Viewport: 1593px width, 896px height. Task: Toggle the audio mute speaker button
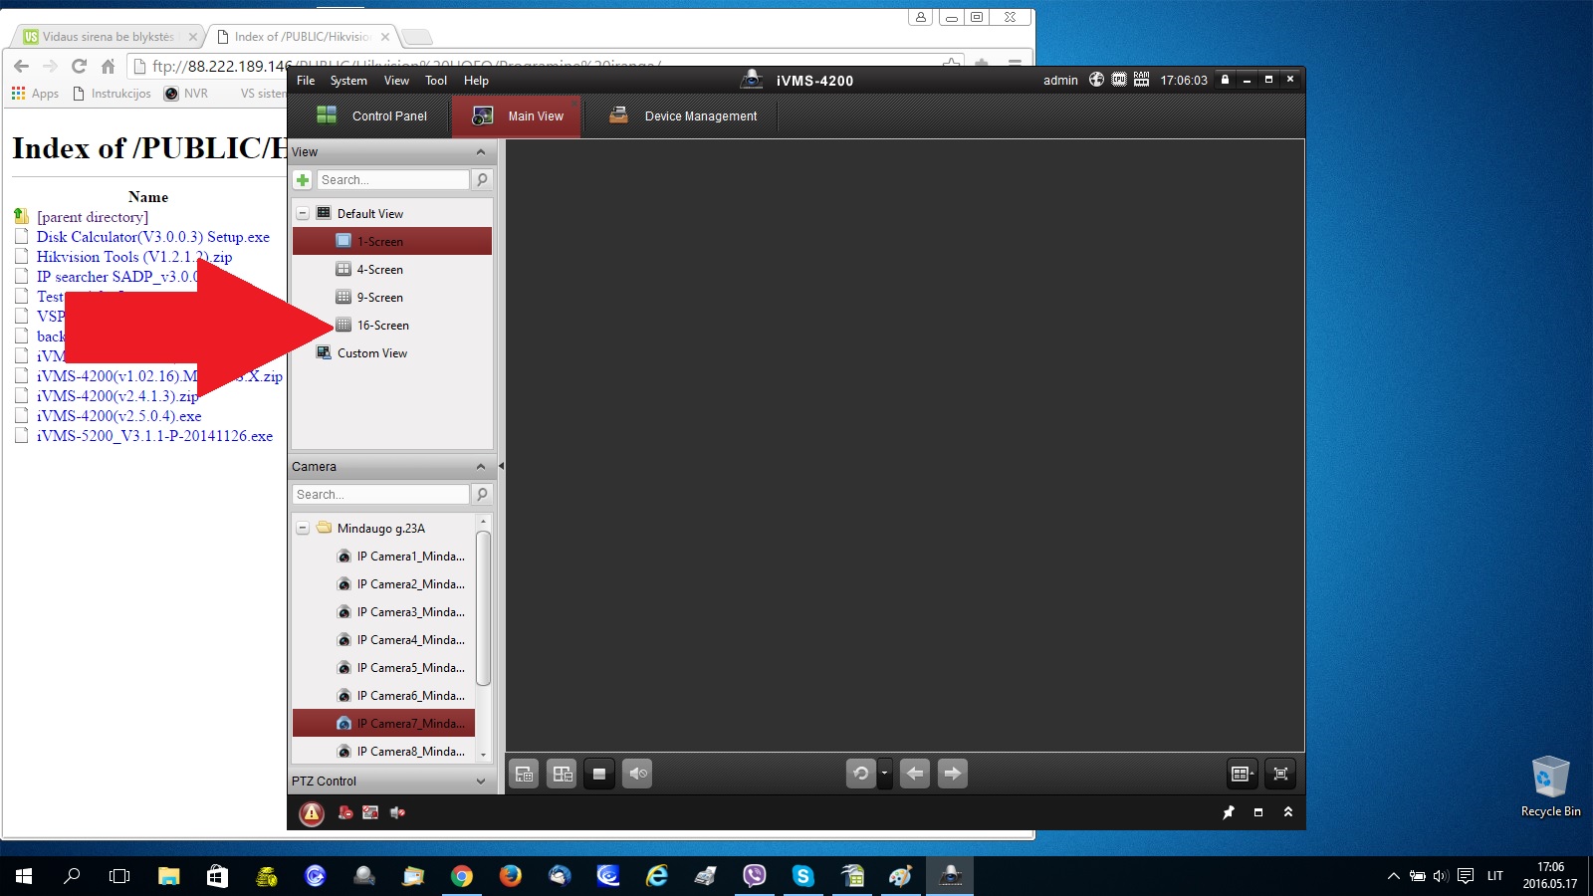637,774
